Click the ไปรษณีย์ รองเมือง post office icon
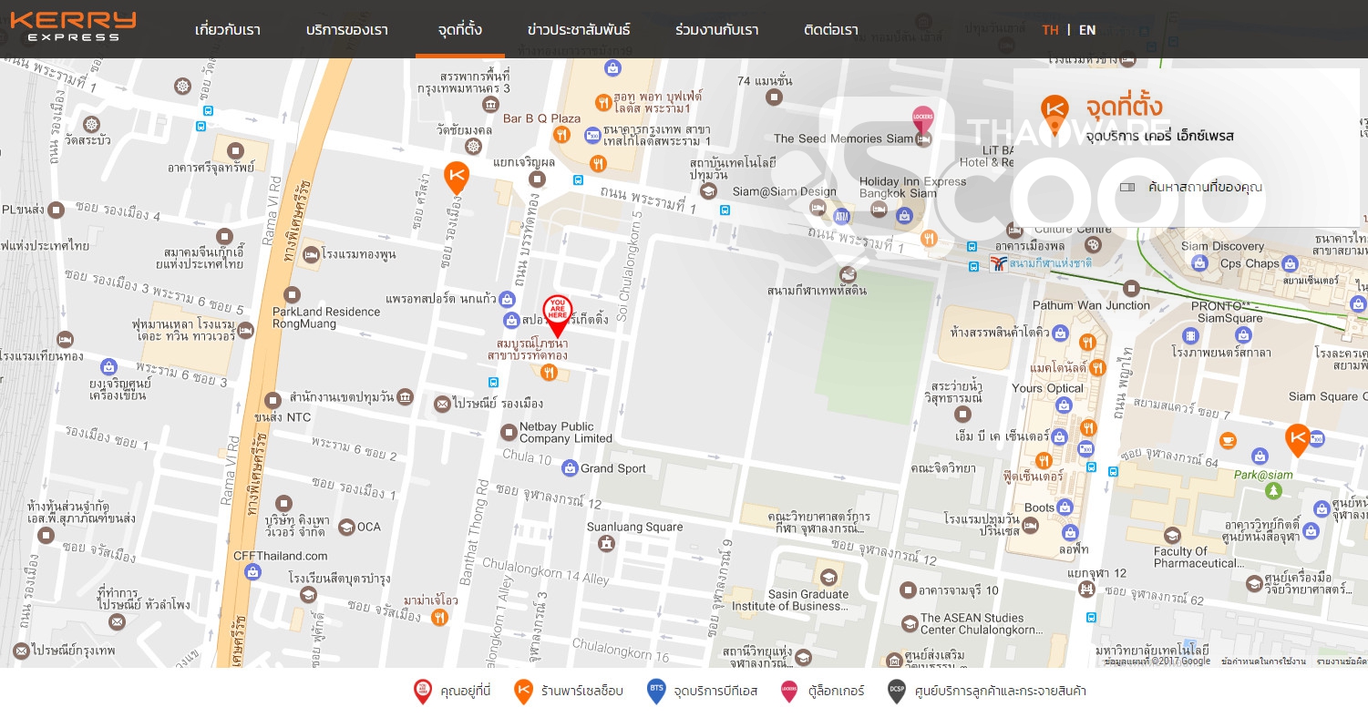This screenshot has height=718, width=1368. (x=442, y=403)
